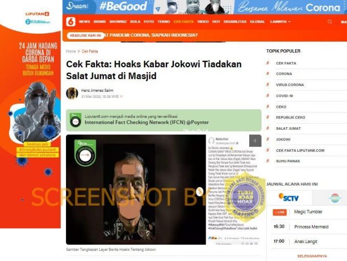The image size is (347, 261).
Task: Click the Liputan6 logo icon in navbar
Action: (71, 22)
